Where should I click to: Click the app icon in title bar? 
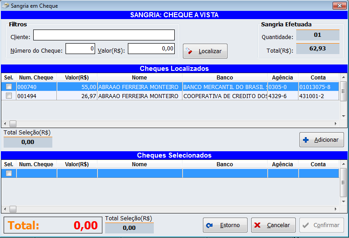click(x=5, y=6)
